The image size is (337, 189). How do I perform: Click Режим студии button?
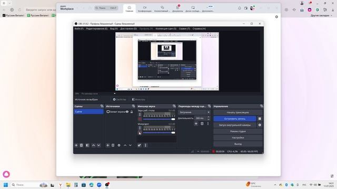point(238,131)
